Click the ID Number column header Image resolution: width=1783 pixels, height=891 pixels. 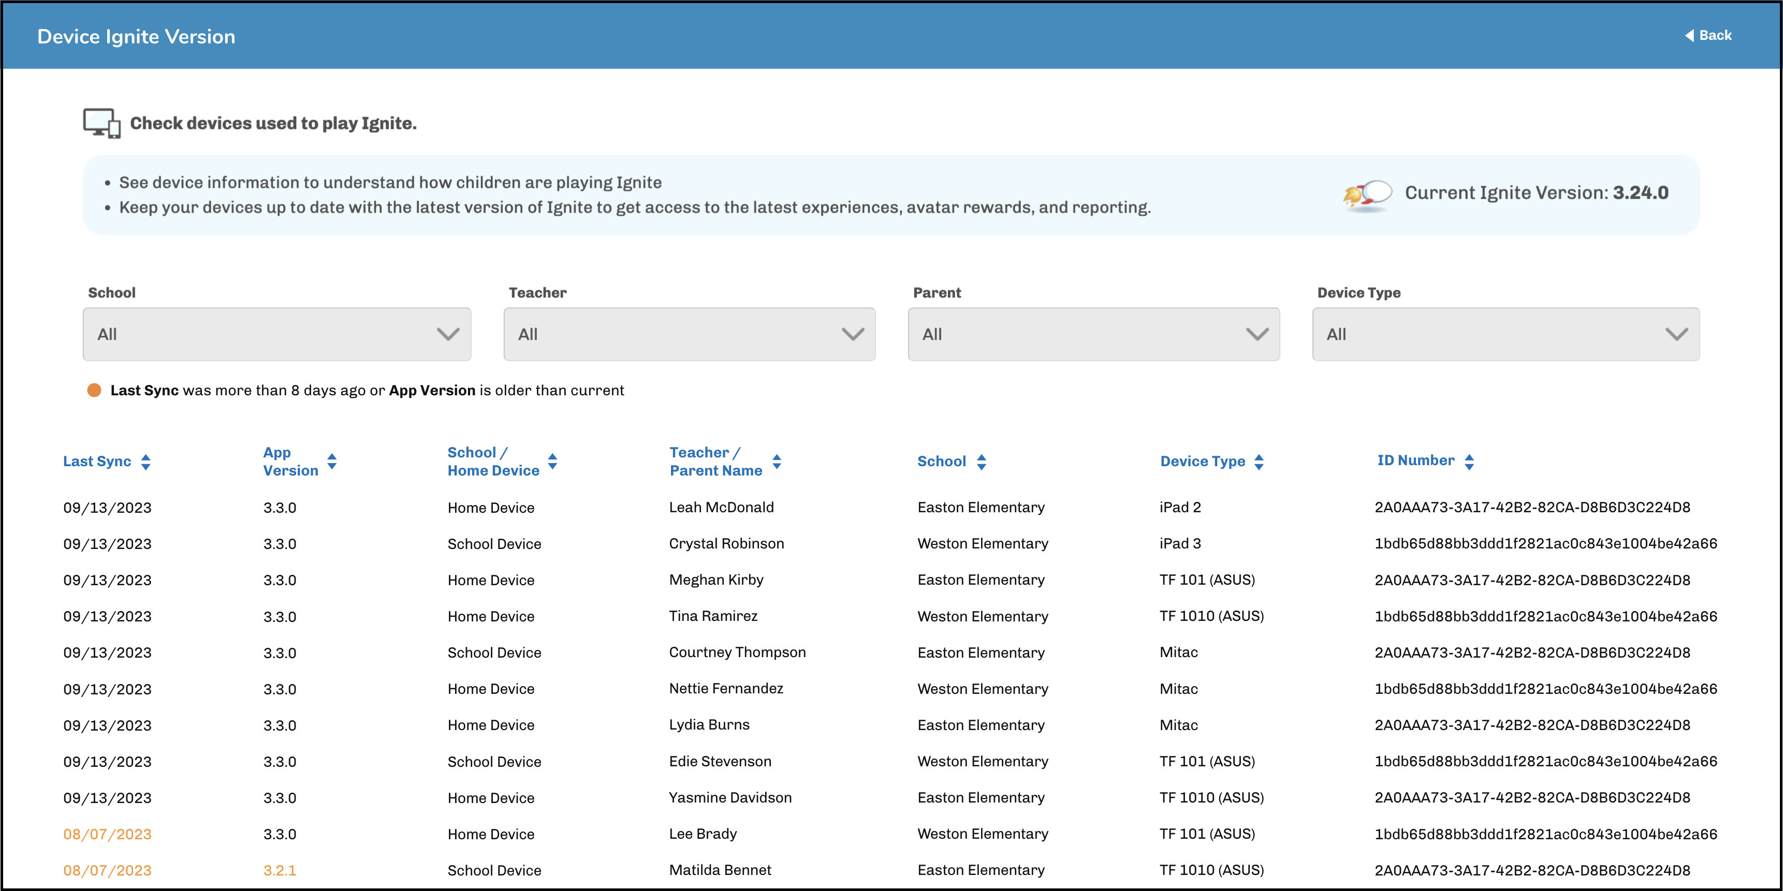click(x=1415, y=461)
